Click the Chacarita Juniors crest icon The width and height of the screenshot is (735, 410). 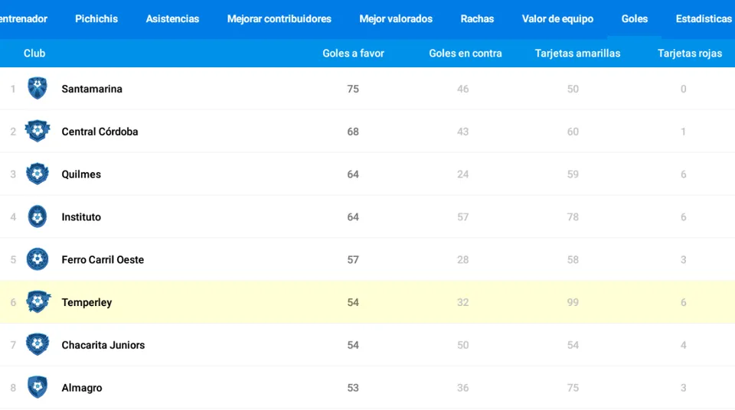coord(38,344)
